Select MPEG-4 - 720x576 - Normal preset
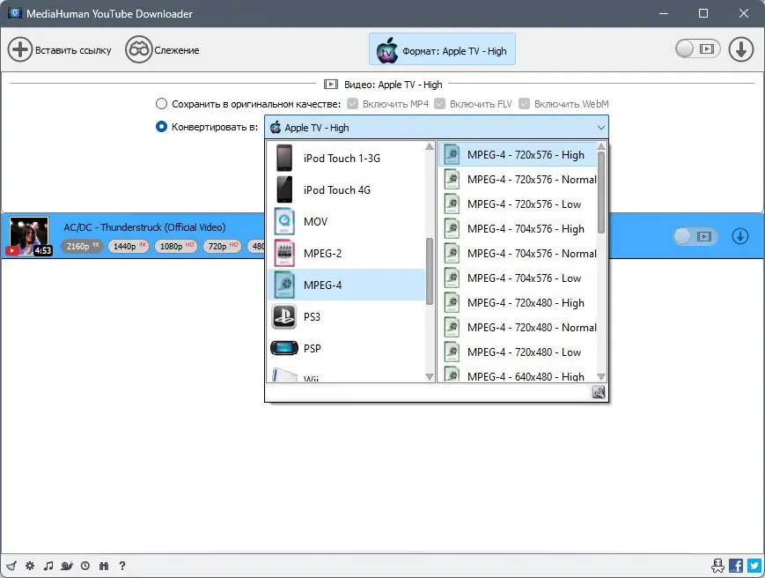The height and width of the screenshot is (578, 765). pos(518,179)
